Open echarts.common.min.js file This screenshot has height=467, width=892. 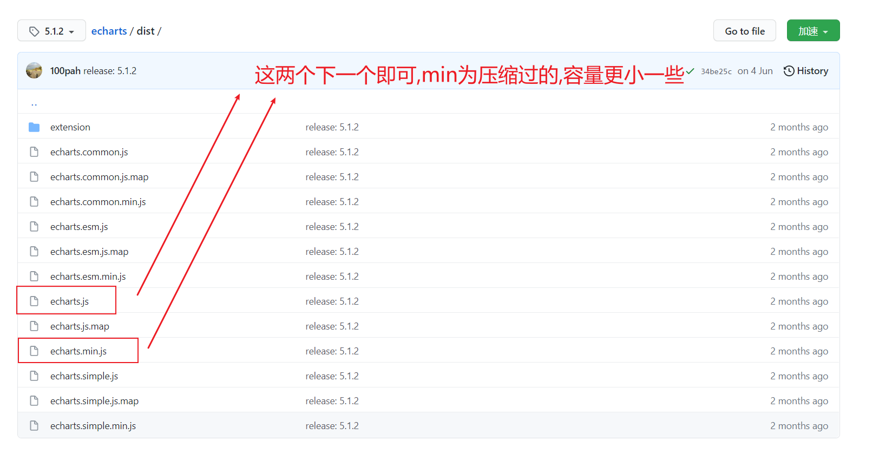point(98,202)
